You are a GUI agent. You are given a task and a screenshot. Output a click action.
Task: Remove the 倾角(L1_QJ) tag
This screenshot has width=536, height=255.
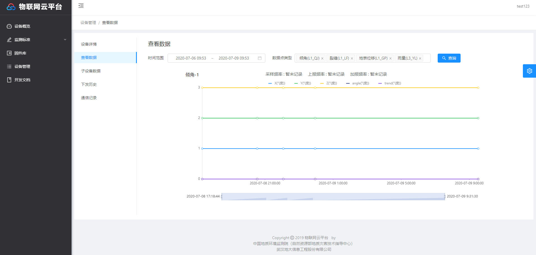(x=322, y=58)
